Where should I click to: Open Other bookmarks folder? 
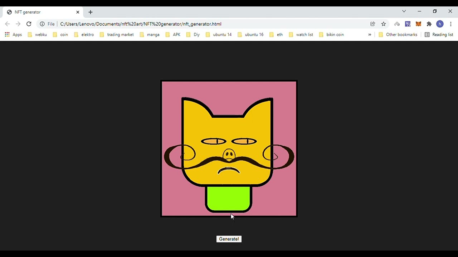398,35
